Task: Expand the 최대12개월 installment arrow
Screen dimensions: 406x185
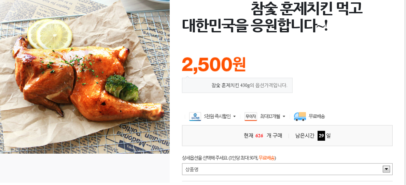Action: [284, 117]
